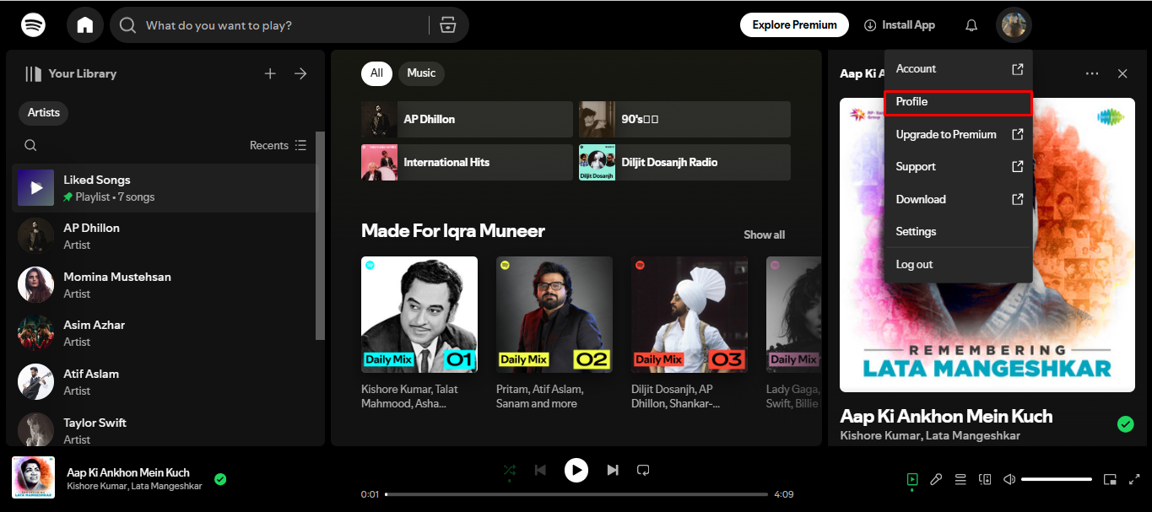Image resolution: width=1152 pixels, height=512 pixels.
Task: Expand Your Library with the arrow
Action: (300, 73)
